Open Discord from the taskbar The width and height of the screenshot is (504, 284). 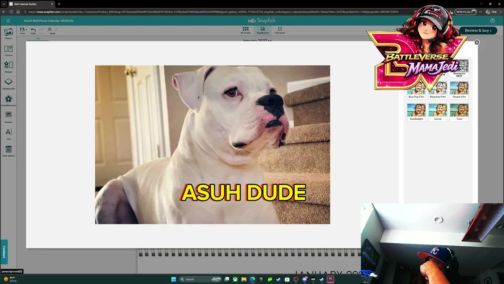point(304,279)
